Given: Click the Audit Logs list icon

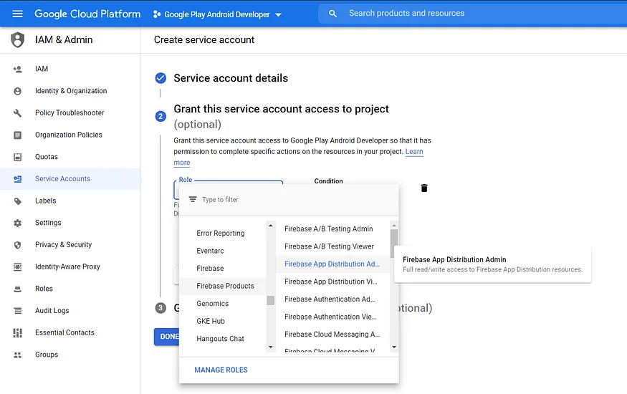Looking at the screenshot, I should click(18, 311).
